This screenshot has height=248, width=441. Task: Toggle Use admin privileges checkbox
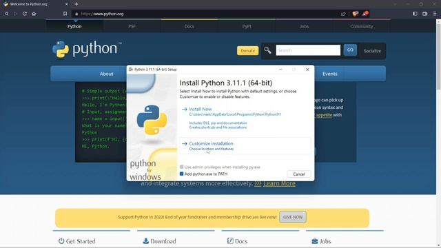(x=181, y=167)
